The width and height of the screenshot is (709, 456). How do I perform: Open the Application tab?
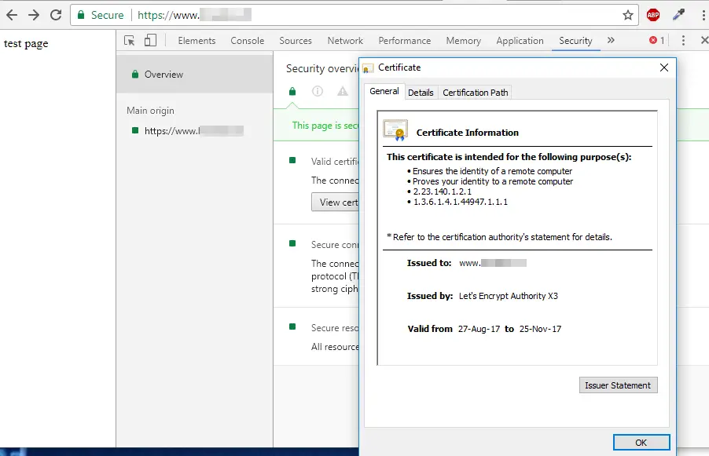[x=520, y=41]
